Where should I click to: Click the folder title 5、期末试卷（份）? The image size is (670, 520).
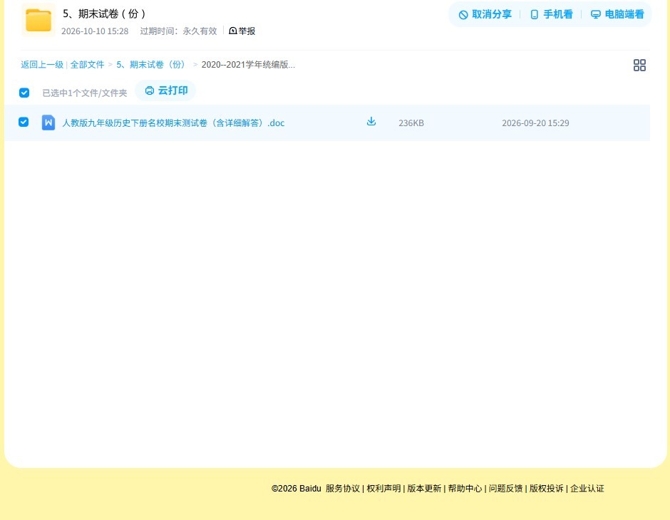pyautogui.click(x=105, y=14)
